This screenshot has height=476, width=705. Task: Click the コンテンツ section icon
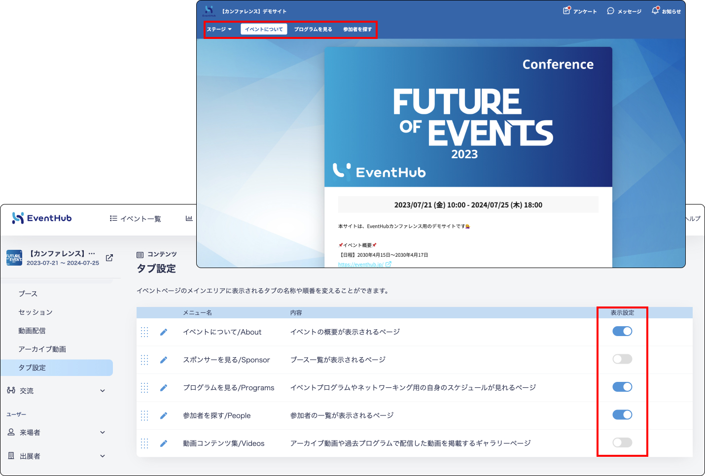[140, 255]
